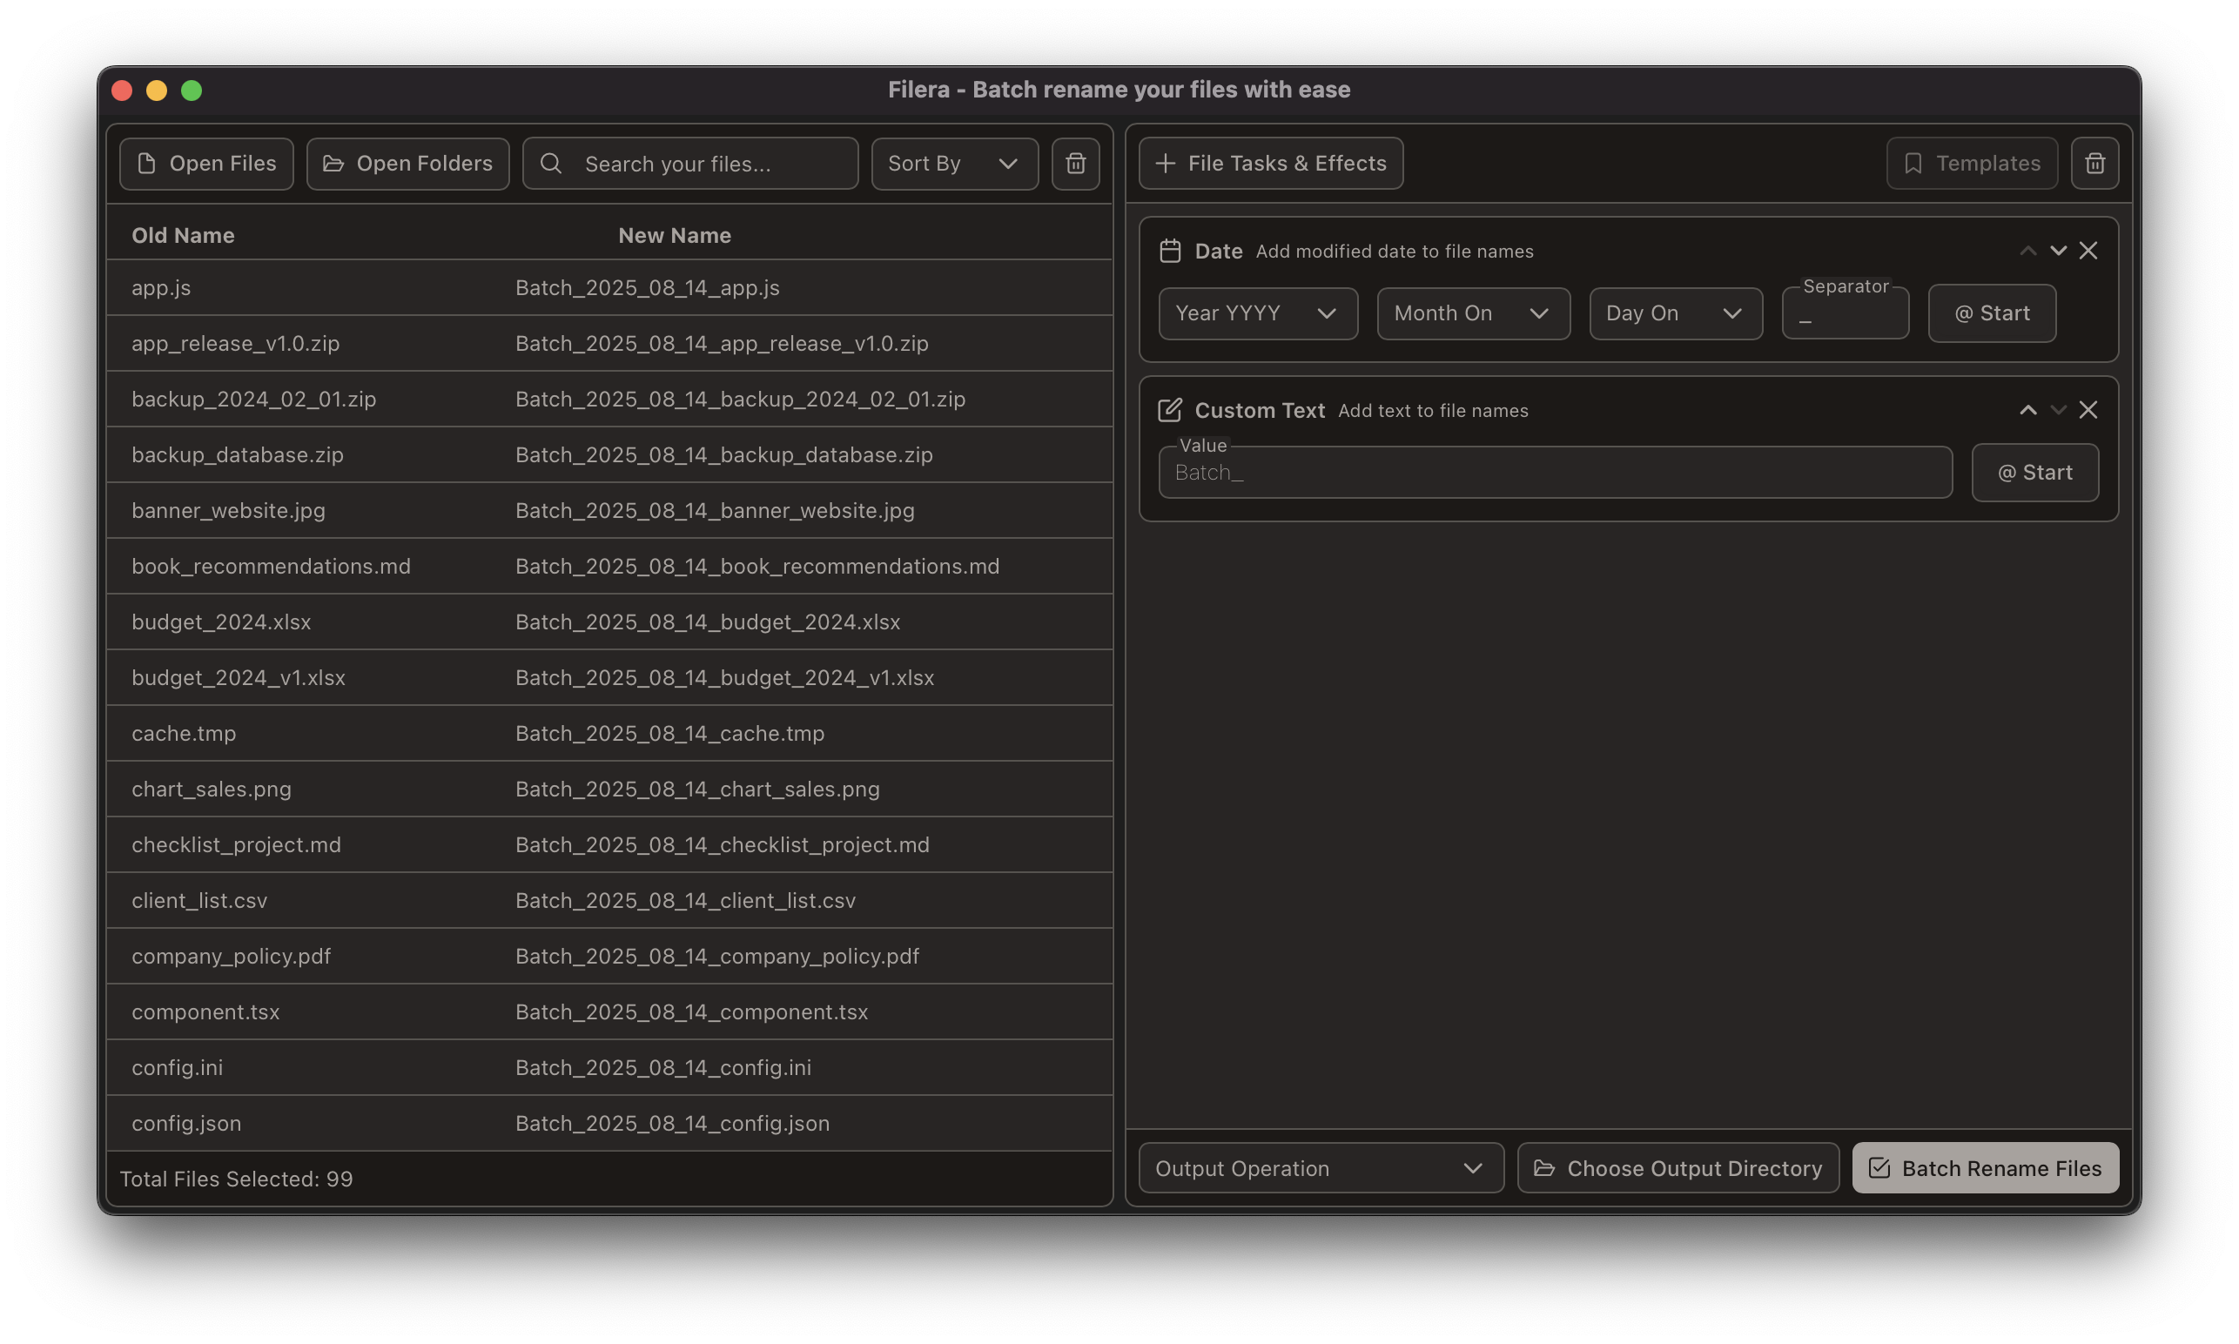The image size is (2239, 1344).
Task: Move the Date task down with chevron
Action: (2058, 251)
